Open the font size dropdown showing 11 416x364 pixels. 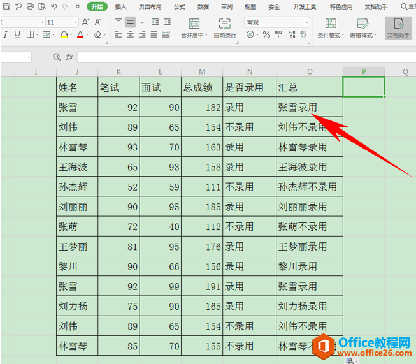click(x=76, y=22)
